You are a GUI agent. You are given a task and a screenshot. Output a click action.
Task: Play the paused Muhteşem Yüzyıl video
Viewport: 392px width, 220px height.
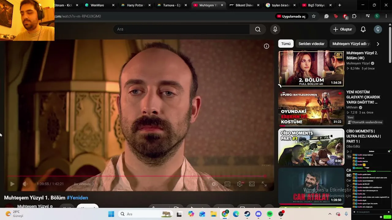point(12,184)
